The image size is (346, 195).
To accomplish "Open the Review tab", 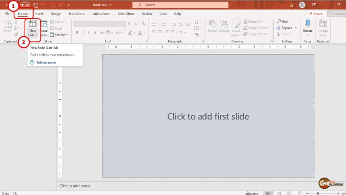I will click(147, 14).
